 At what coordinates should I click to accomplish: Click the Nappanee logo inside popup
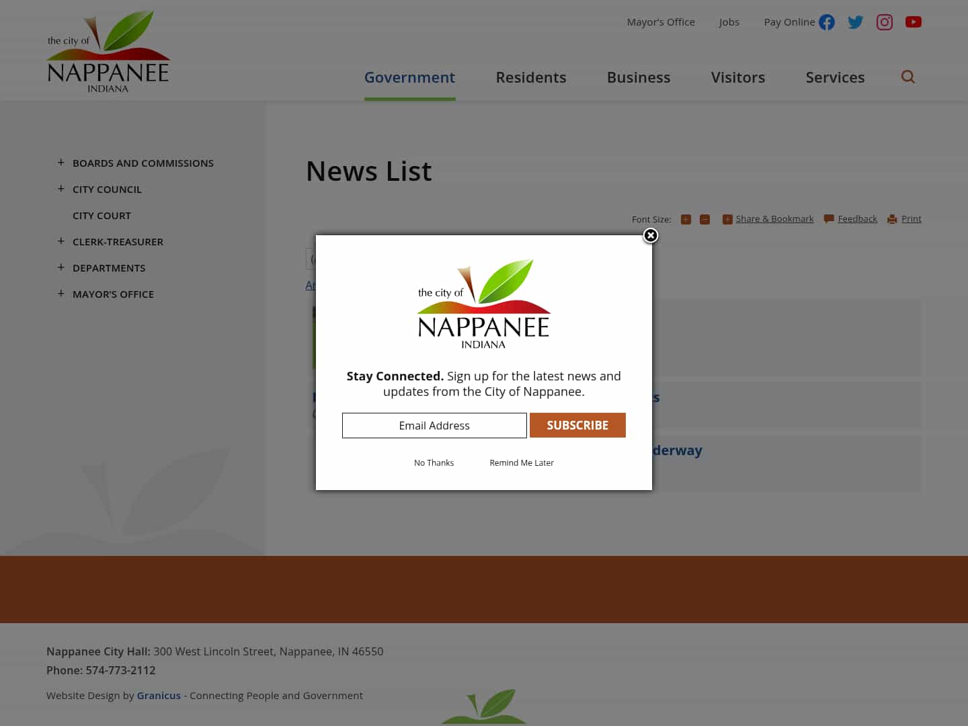(483, 304)
